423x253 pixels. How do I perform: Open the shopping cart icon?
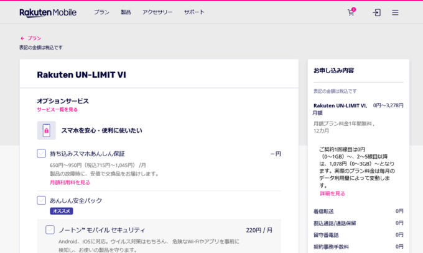point(351,12)
